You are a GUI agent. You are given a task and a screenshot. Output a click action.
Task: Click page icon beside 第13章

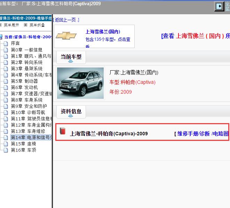pyautogui.click(x=6, y=131)
